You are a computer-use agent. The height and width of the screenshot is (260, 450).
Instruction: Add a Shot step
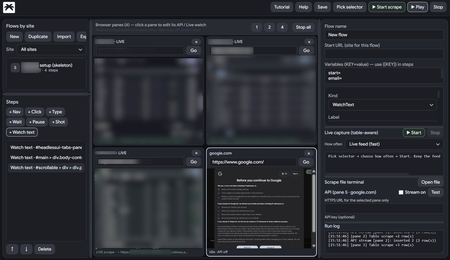click(58, 122)
